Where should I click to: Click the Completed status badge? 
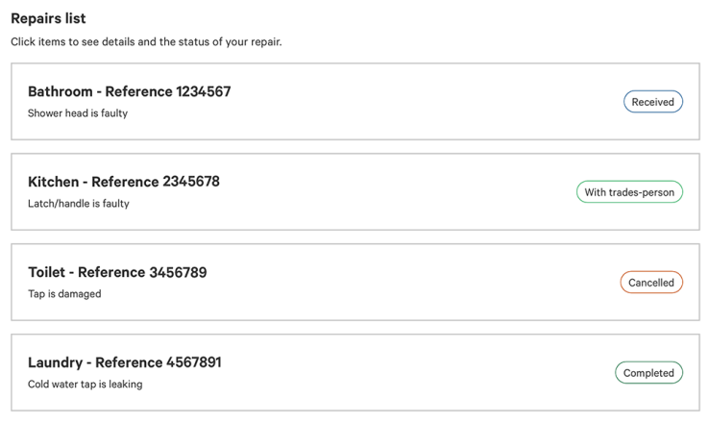[x=648, y=373]
